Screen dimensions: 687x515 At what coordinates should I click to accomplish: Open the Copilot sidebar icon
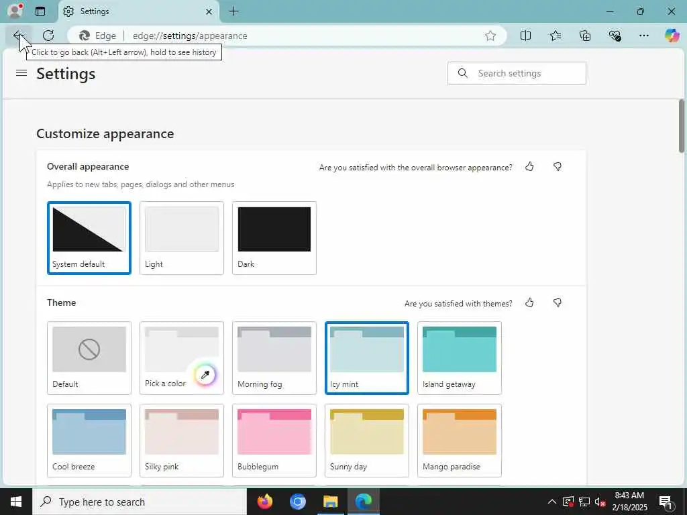click(672, 36)
